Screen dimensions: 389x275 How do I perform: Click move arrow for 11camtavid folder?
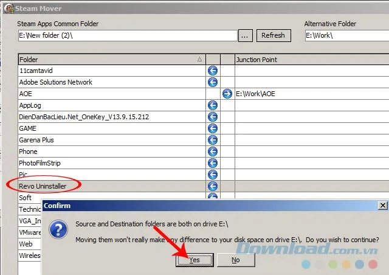coord(213,71)
